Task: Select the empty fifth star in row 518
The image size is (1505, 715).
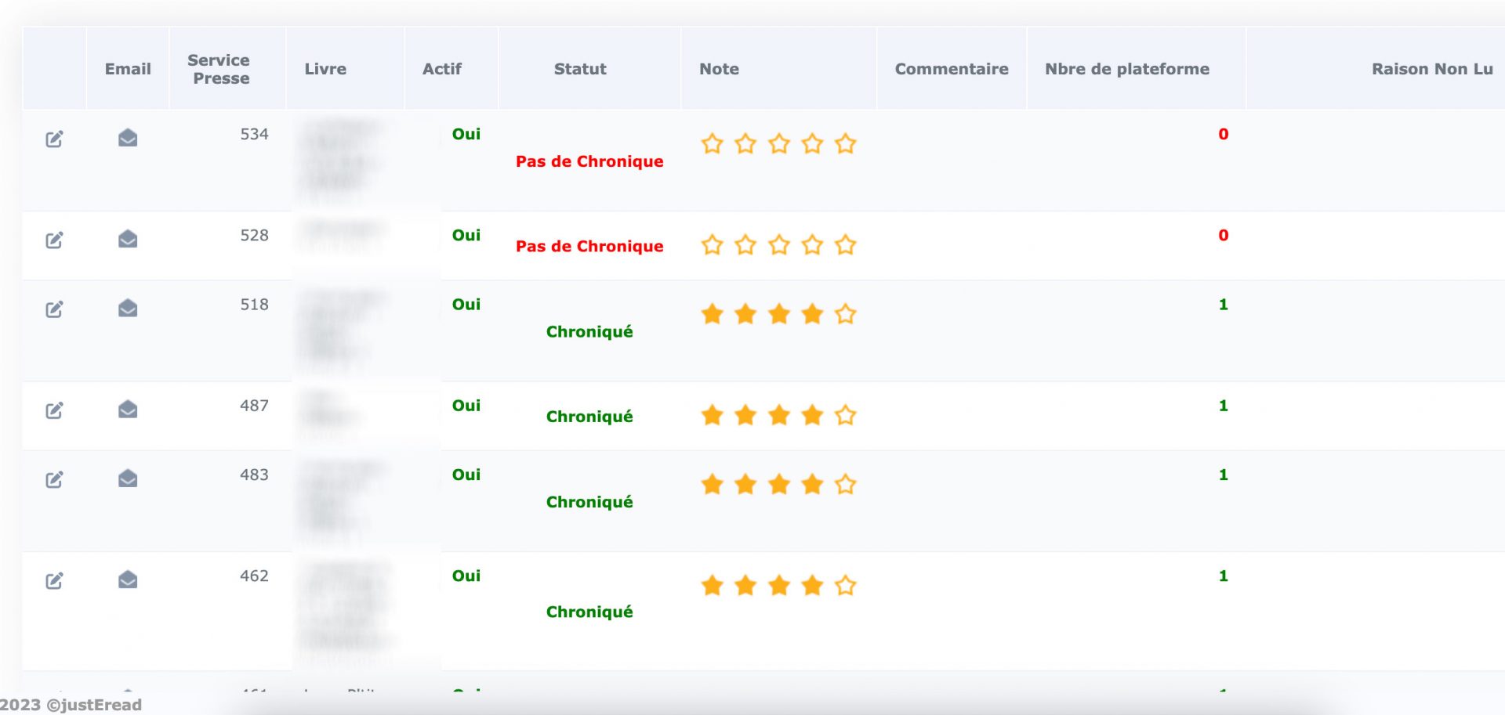Action: tap(845, 314)
